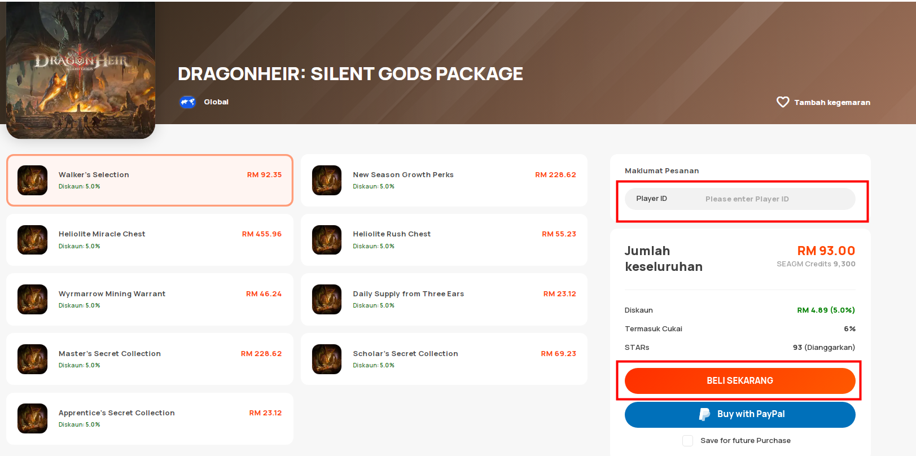Click the PayPal logo on the blue button
The image size is (916, 456).
704,414
